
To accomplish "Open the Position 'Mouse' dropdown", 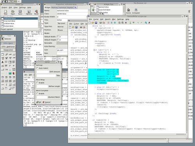I will click(62, 30).
